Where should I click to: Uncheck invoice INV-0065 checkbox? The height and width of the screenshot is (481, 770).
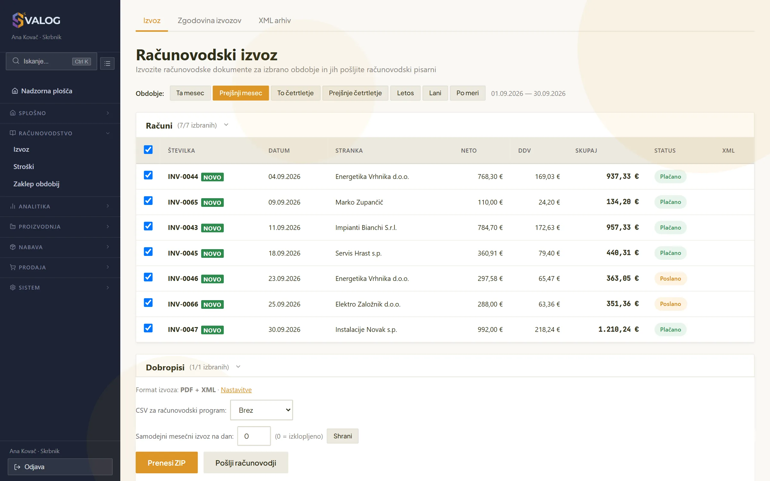click(x=148, y=201)
